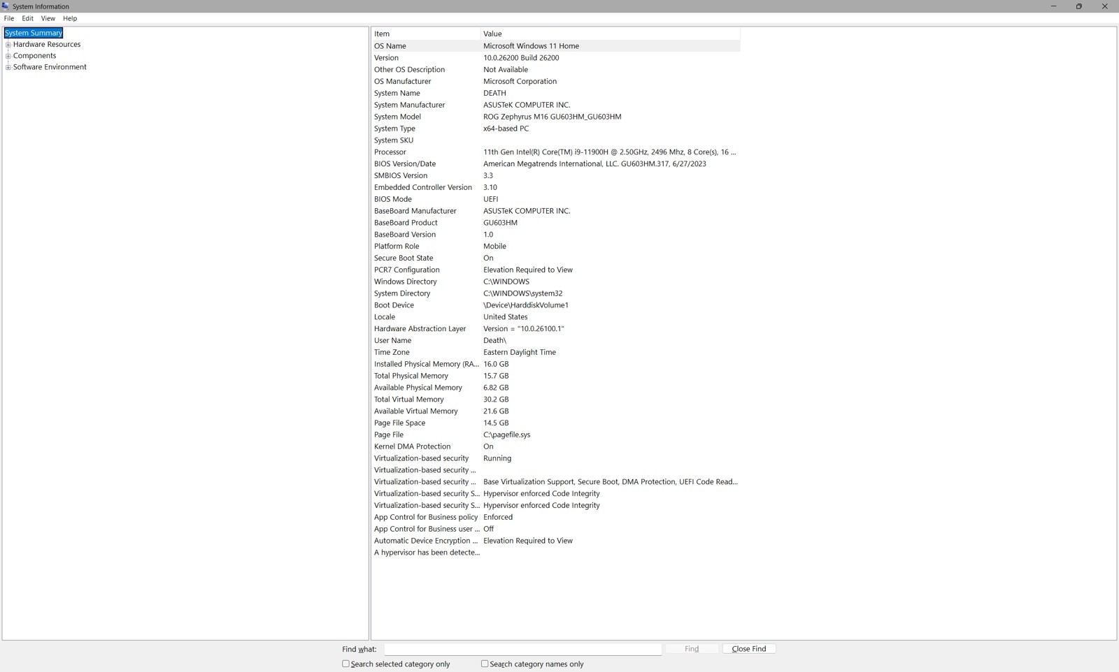The width and height of the screenshot is (1119, 672).
Task: Click the '6.82 GB' available memory value
Action: 496,388
